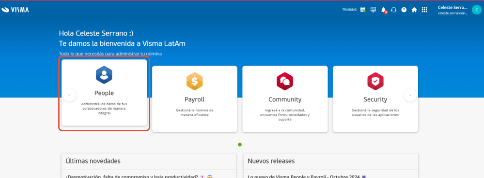Open the apps grid launcher
This screenshot has height=178, width=484.
[424, 10]
